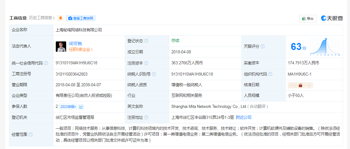350x149 pixels.
Task: Unlock the hidden 核准日期 lock field
Action: (x=300, y=85)
